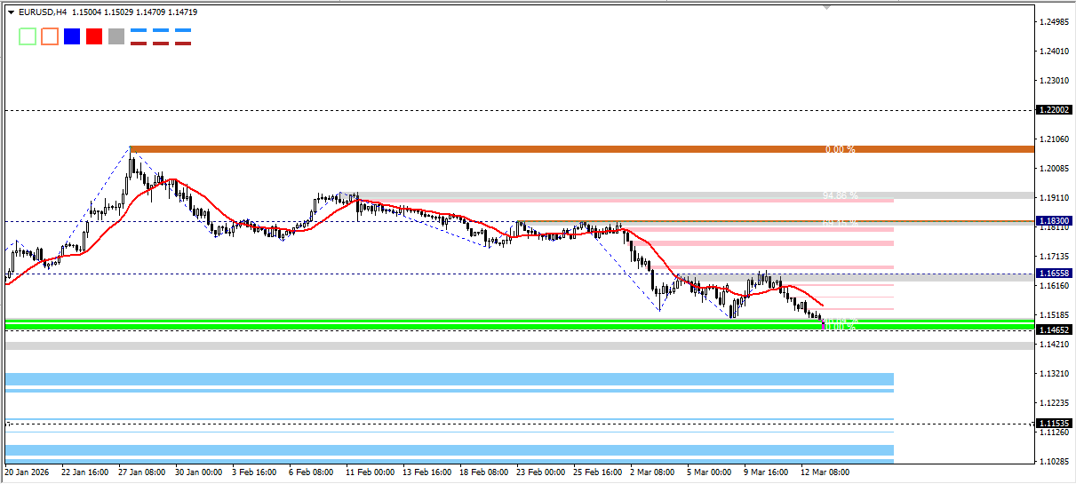Click the 1.14210 price axis label
Image resolution: width=1076 pixels, height=484 pixels.
[x=1054, y=345]
